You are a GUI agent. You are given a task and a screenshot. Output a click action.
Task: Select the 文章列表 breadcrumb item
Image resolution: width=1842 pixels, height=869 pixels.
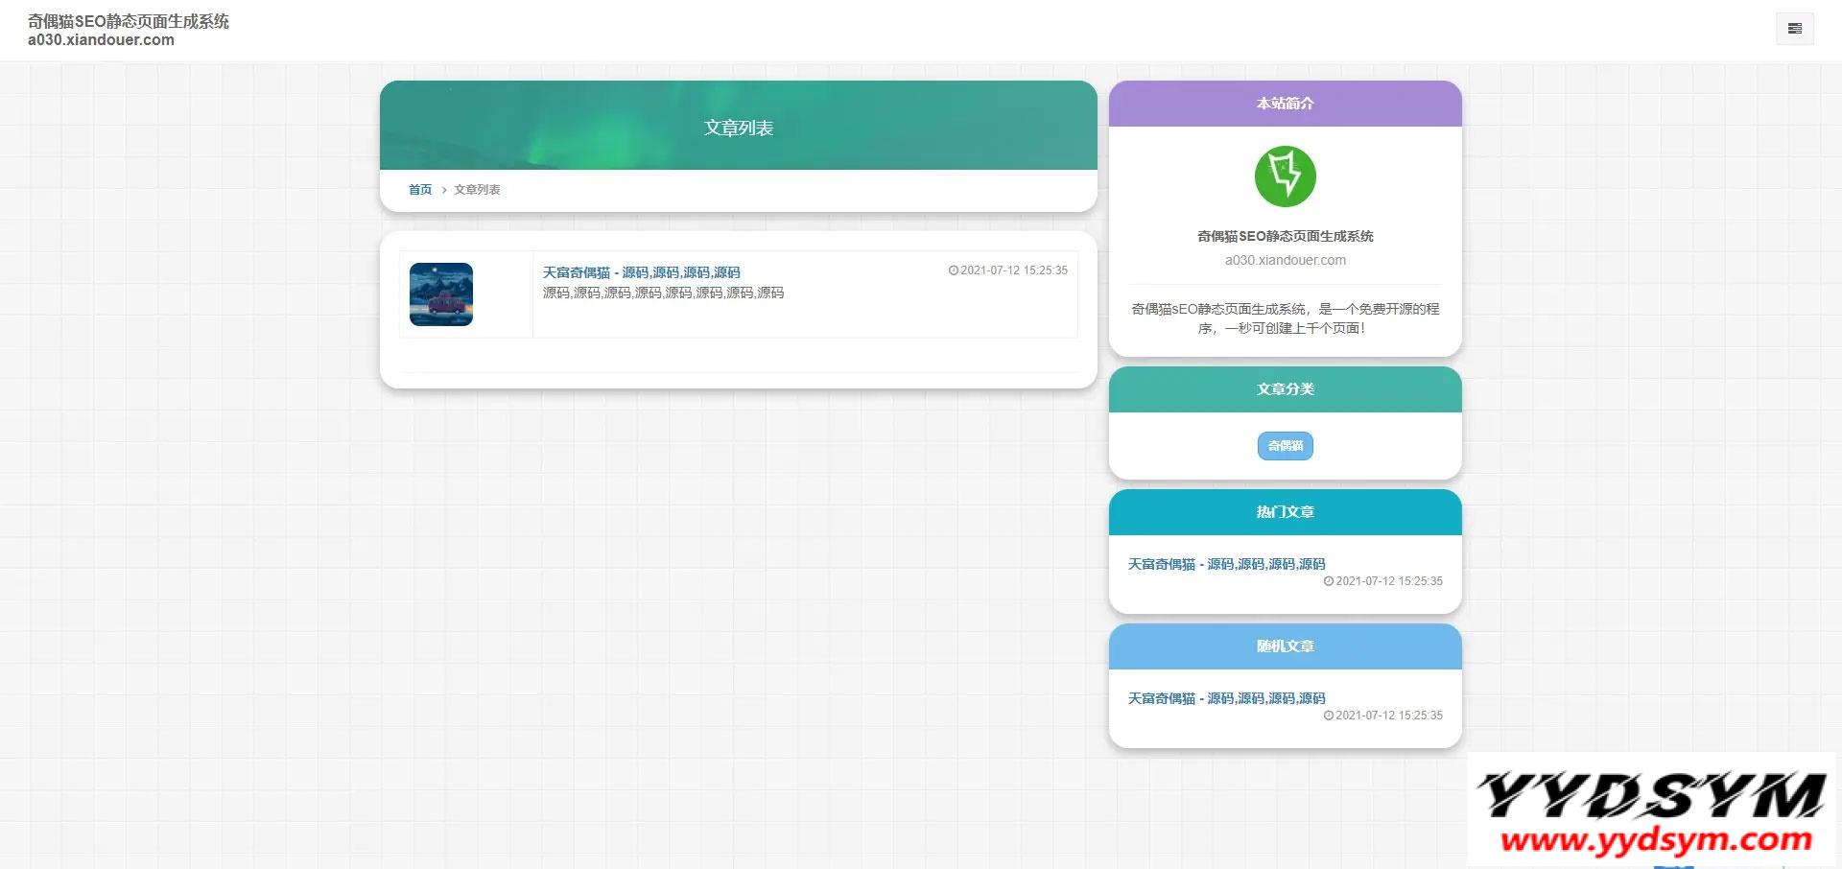[477, 190]
